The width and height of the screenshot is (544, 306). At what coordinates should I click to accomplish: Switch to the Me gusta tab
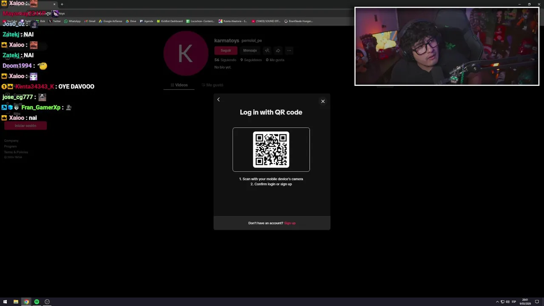(212, 85)
